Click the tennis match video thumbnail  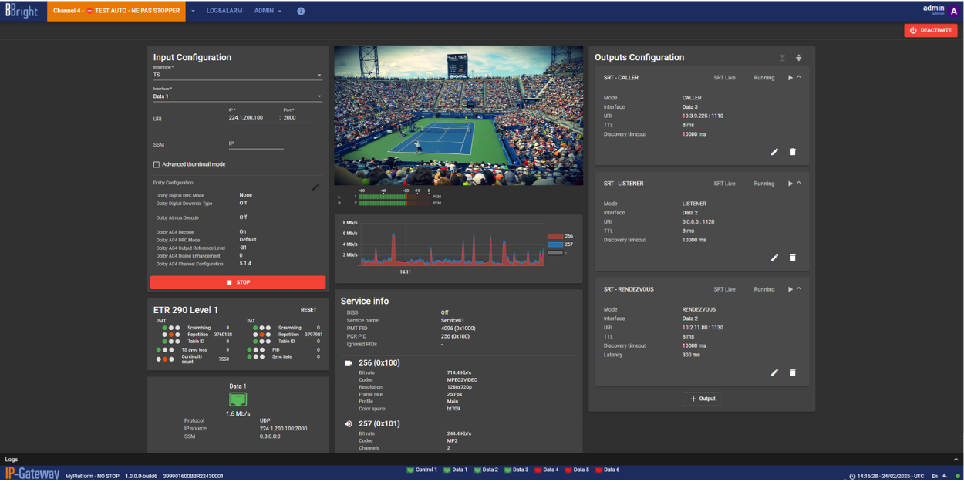(x=458, y=115)
